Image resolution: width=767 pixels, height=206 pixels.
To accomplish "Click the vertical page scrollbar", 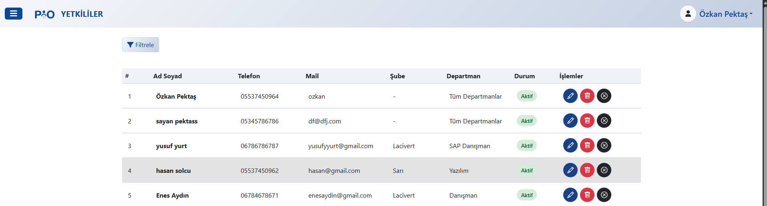I will 765,103.
